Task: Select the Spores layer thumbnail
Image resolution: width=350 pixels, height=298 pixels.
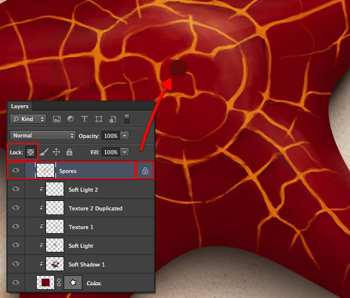Action: click(x=45, y=171)
